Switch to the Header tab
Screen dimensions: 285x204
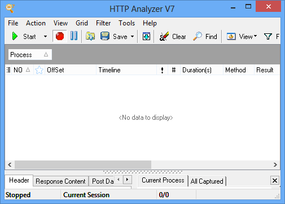(x=19, y=180)
